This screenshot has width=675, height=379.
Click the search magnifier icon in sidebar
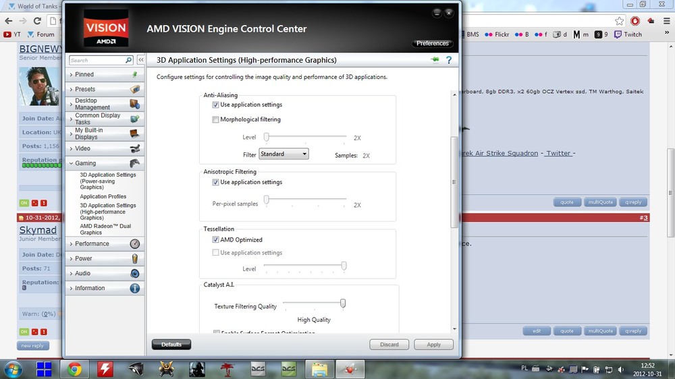[x=128, y=60]
